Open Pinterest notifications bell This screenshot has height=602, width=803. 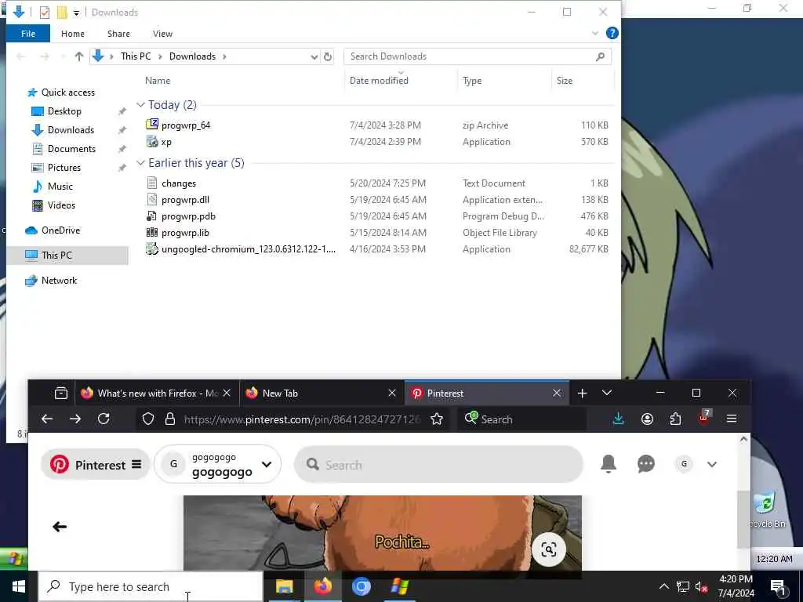(x=609, y=464)
